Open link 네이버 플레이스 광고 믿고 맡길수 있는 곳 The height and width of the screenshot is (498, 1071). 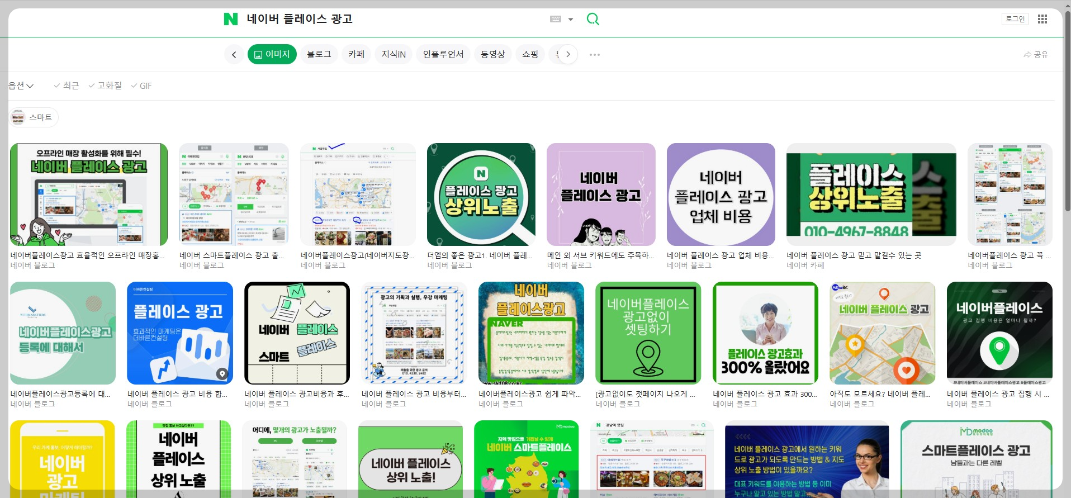(854, 255)
